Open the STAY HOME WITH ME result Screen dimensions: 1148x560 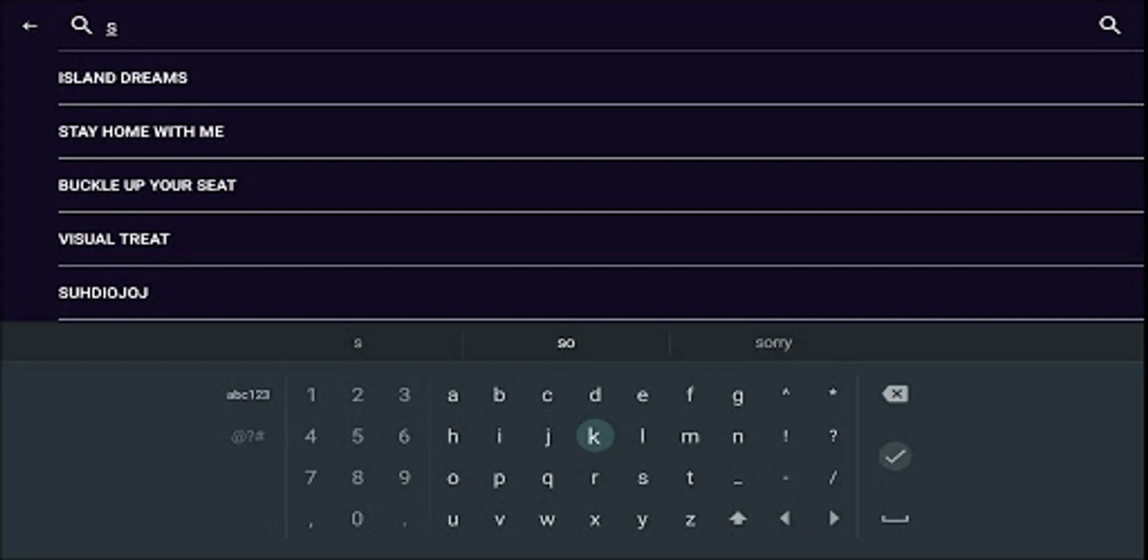tap(141, 132)
